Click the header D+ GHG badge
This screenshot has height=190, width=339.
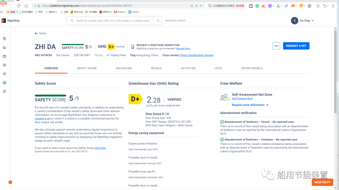tap(111, 47)
